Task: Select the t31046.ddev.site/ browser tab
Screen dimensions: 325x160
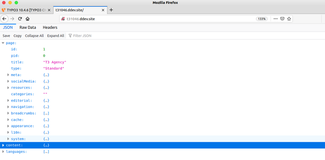Action: coord(80,10)
